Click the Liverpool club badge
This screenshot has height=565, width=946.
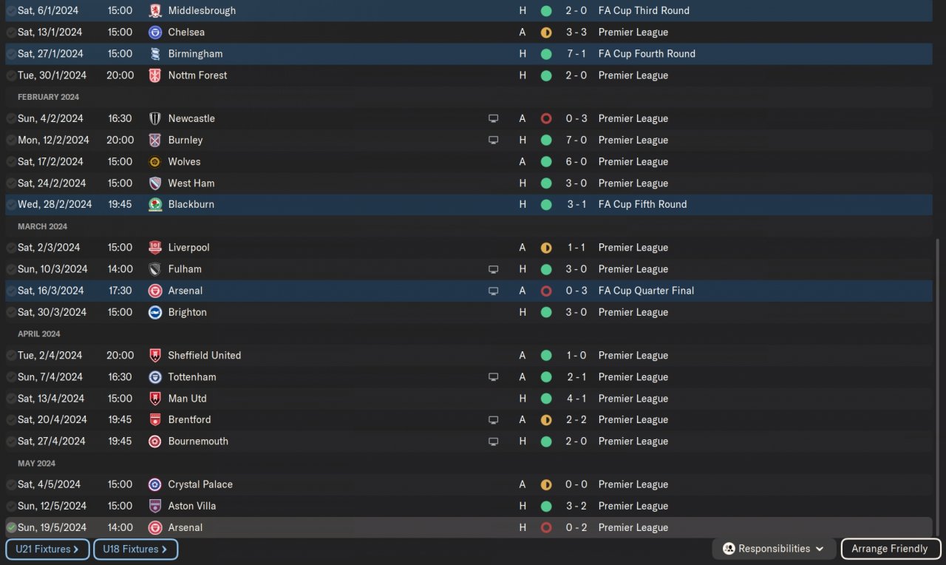(155, 248)
